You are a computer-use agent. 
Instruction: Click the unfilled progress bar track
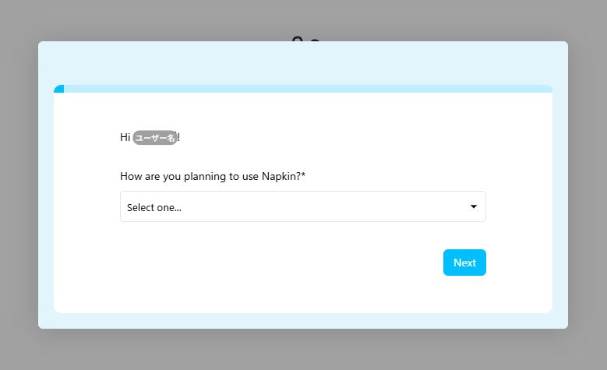tap(308, 89)
